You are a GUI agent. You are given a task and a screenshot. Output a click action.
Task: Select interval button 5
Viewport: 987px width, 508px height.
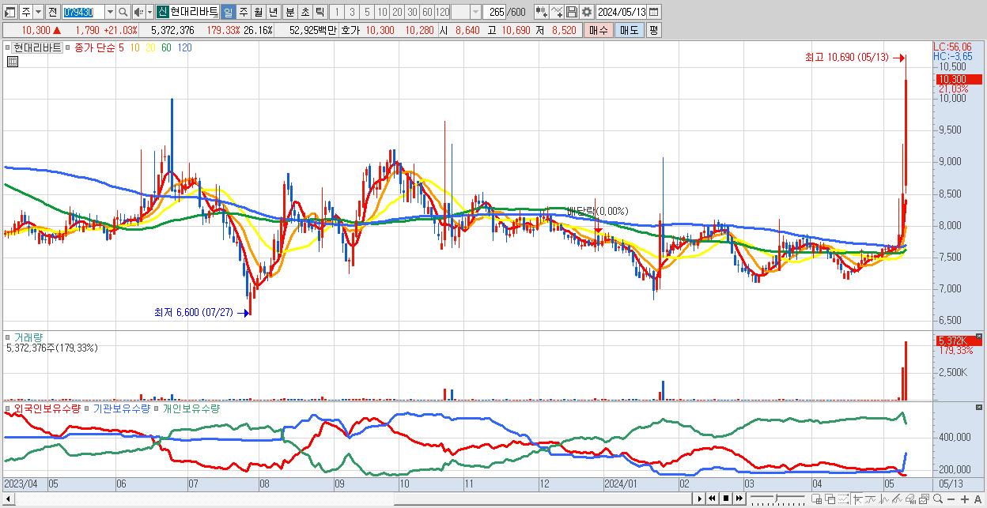click(367, 12)
